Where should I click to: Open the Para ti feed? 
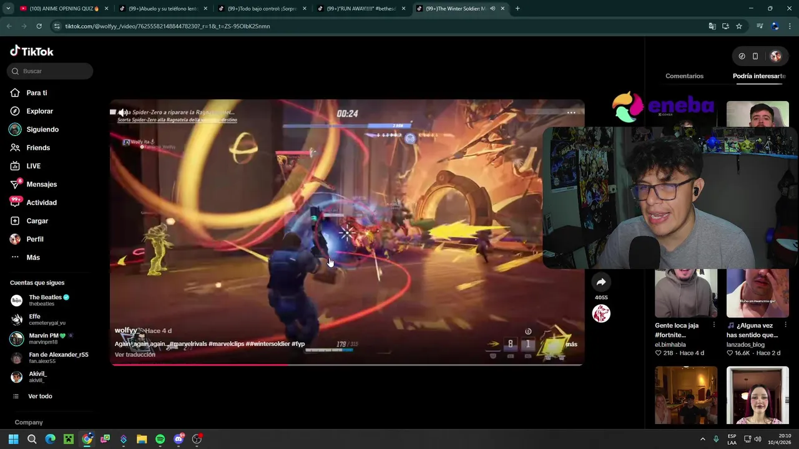click(36, 93)
